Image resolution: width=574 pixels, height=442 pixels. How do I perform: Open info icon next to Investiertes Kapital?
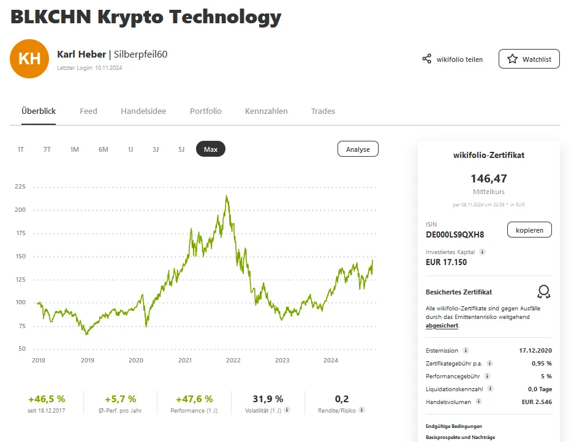click(483, 252)
